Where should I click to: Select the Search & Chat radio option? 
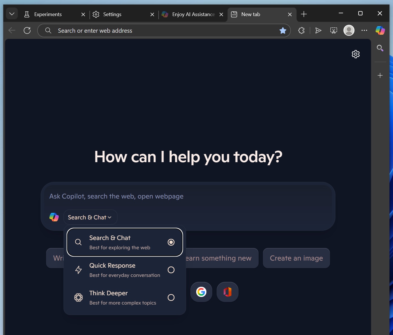tap(171, 242)
